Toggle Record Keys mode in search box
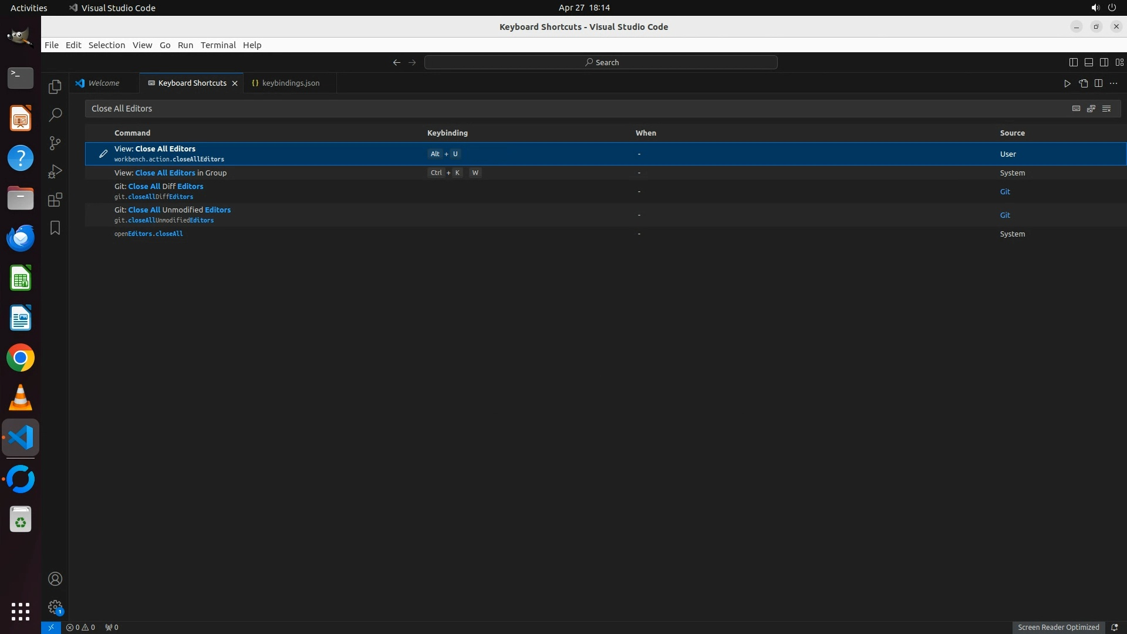 (x=1076, y=109)
